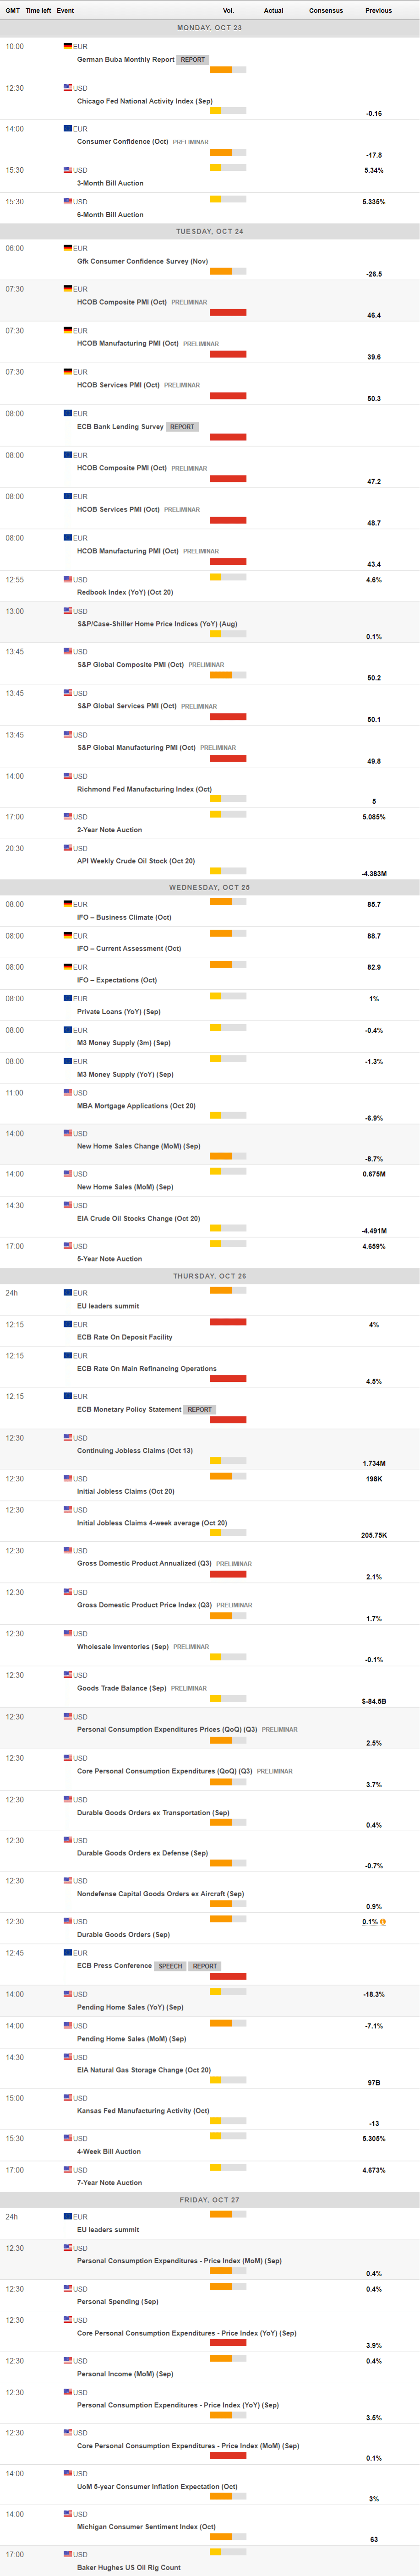This screenshot has width=420, height=2576.
Task: Open REPORT badge on German Buba Monthly Report
Action: (x=193, y=60)
